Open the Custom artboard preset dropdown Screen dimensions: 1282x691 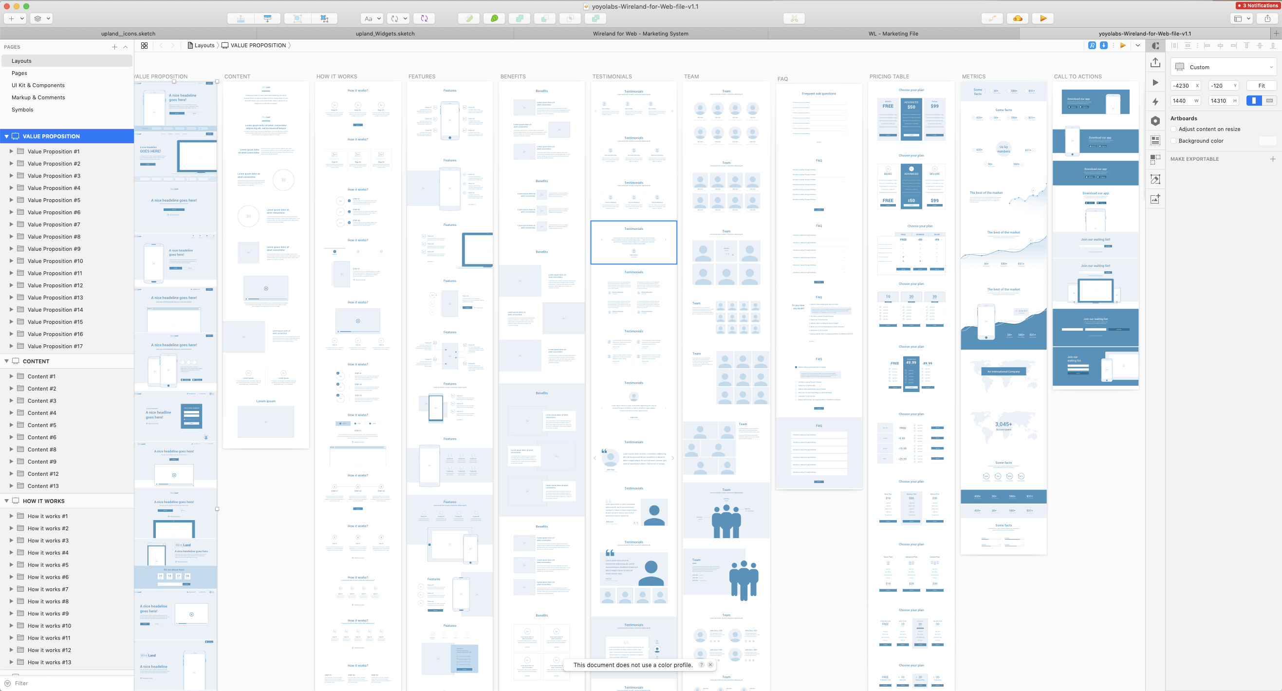(x=1224, y=67)
